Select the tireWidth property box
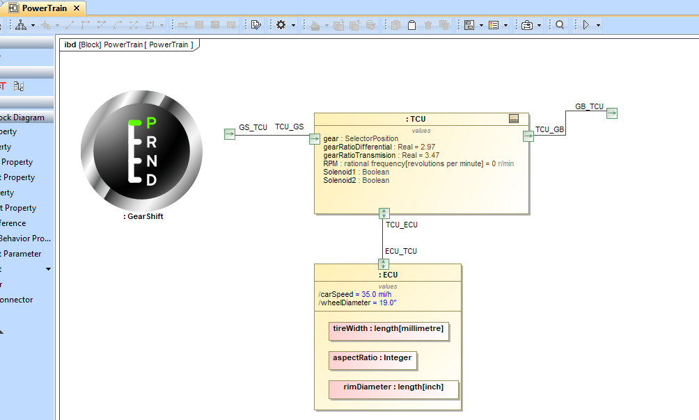This screenshot has height=420, width=699. tap(388, 330)
